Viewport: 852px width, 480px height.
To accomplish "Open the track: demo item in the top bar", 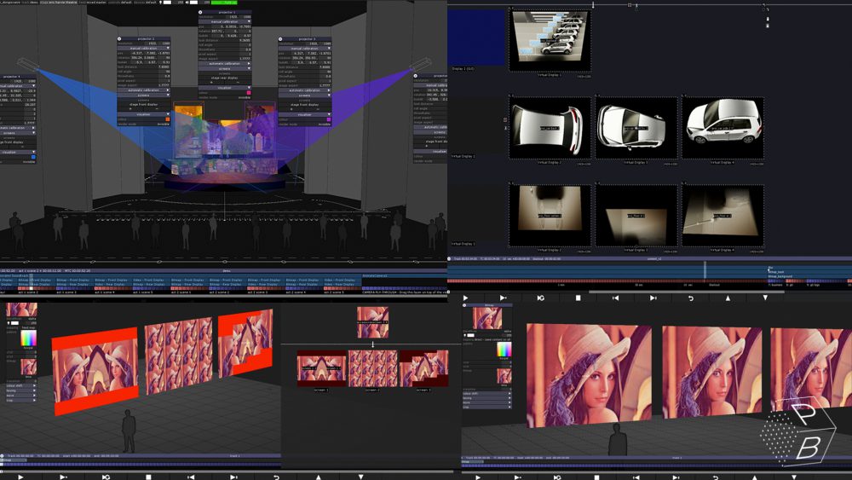I will tap(28, 3).
